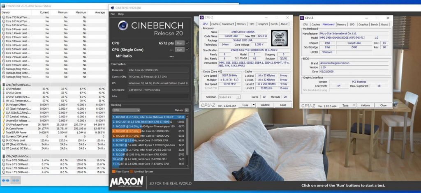Click Cinebench R20 title bar icon
This screenshot has height=193, width=421.
(x=113, y=8)
